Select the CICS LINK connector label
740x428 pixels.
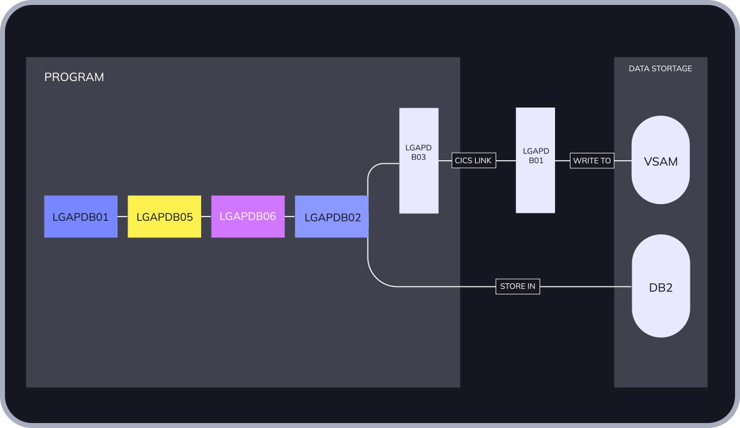pos(473,160)
